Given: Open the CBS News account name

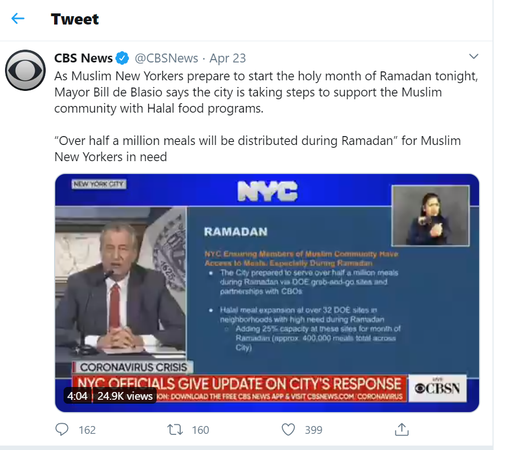Looking at the screenshot, I should pos(83,58).
